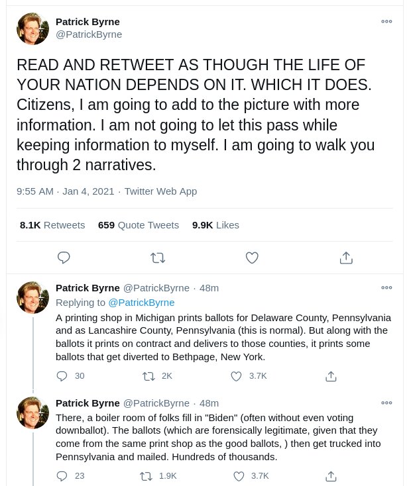Viewport: 411px width, 486px height.
Task: Open the 9.9K Likes list
Action: 215,225
